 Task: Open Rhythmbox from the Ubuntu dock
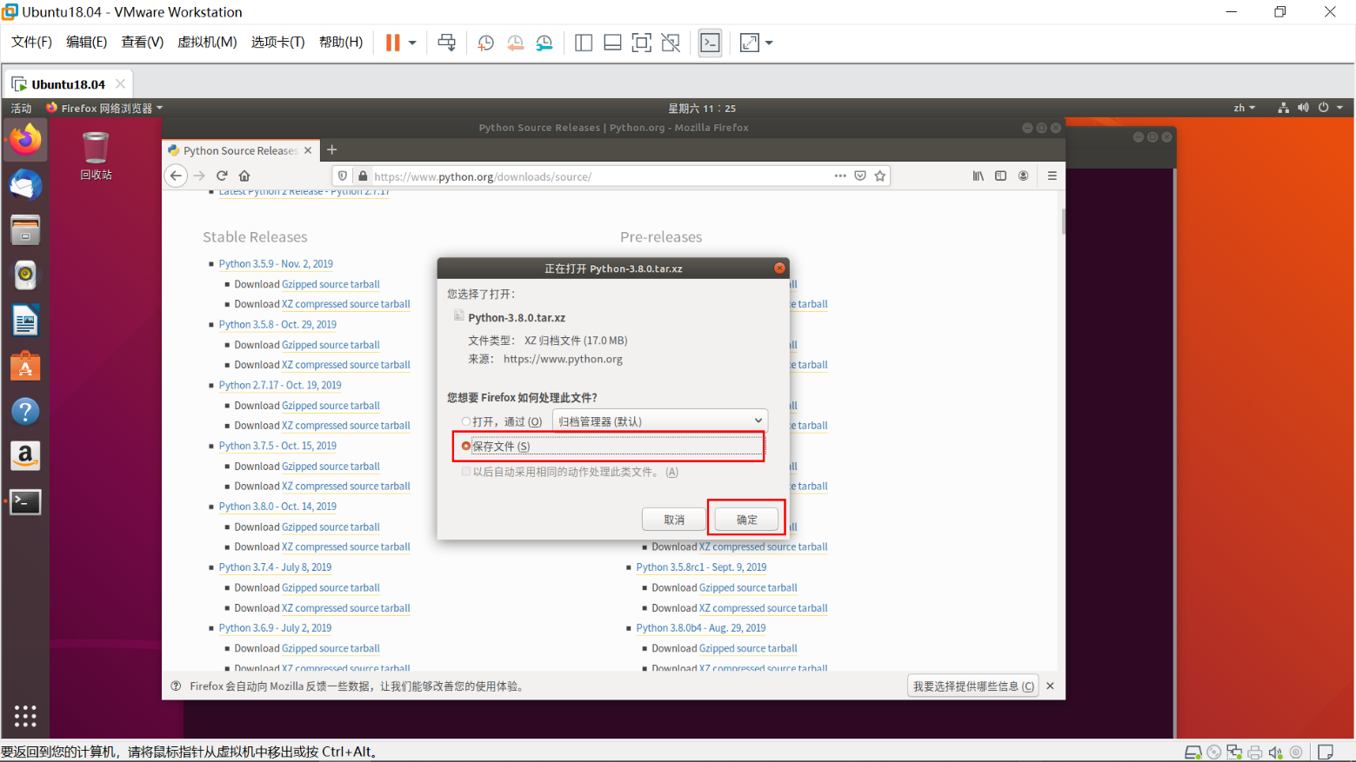[25, 275]
